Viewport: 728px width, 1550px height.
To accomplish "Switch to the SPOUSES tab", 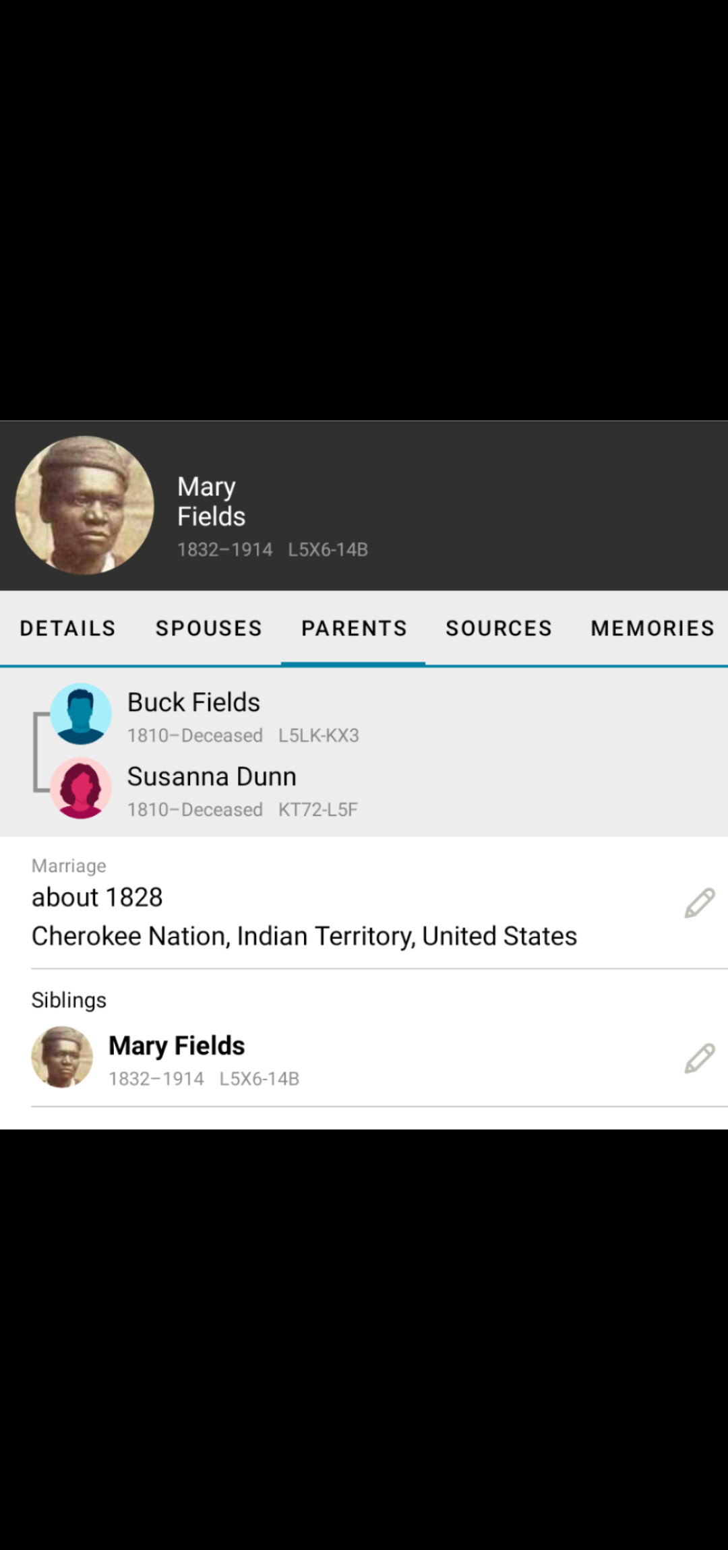I will [x=208, y=628].
